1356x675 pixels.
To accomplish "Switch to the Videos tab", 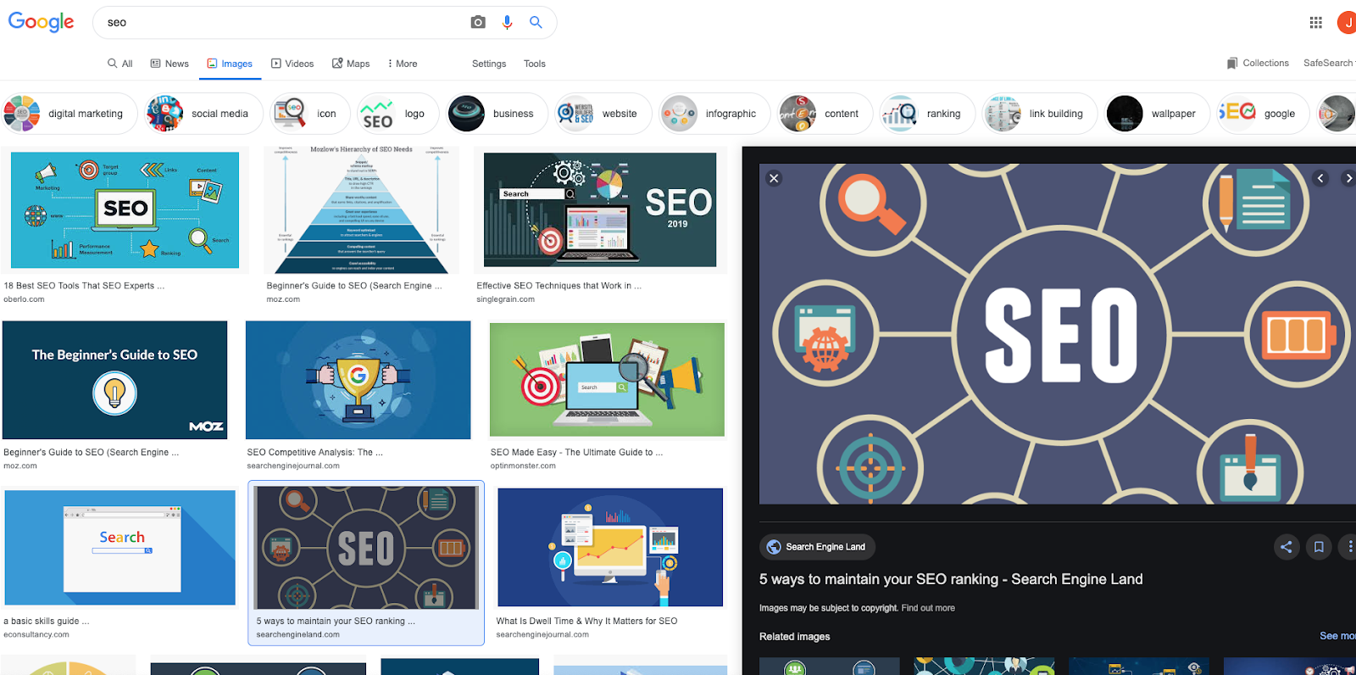I will (x=292, y=64).
